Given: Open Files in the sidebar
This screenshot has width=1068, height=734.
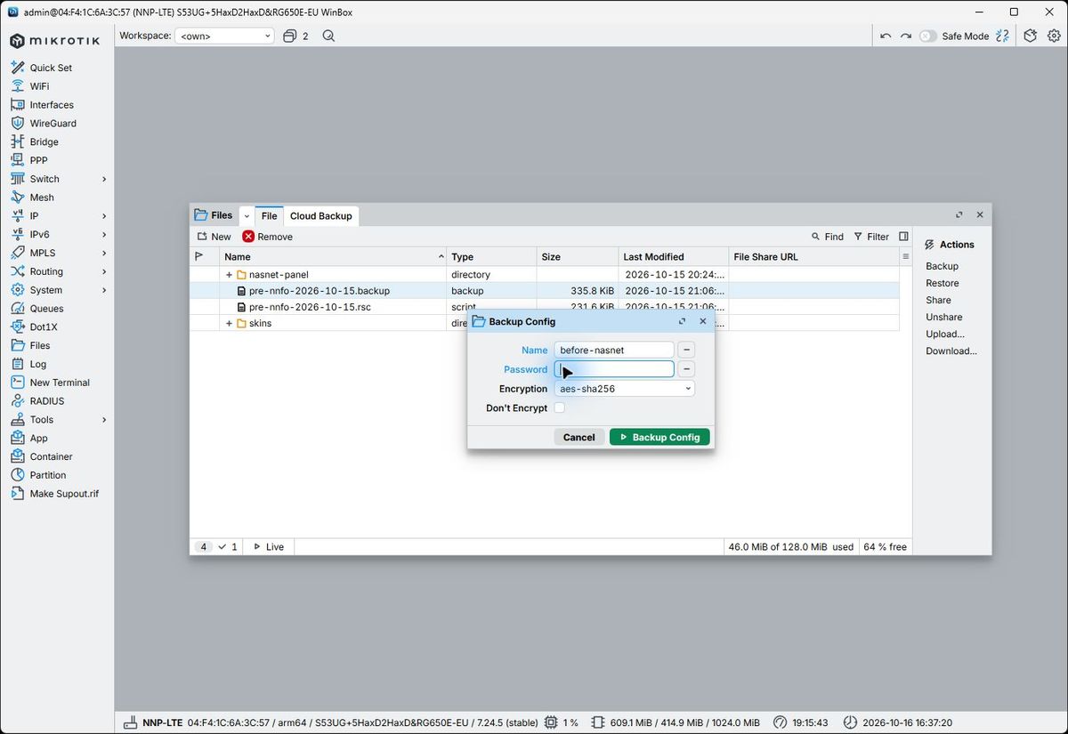Looking at the screenshot, I should click(40, 345).
